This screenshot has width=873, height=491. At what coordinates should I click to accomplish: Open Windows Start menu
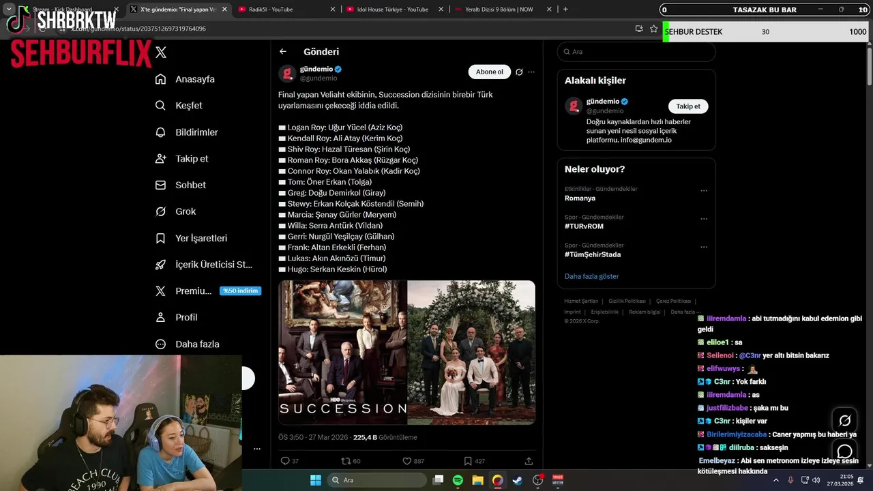[x=316, y=480]
